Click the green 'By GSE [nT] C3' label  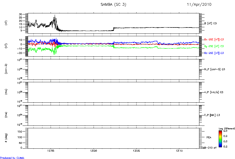(214, 46)
